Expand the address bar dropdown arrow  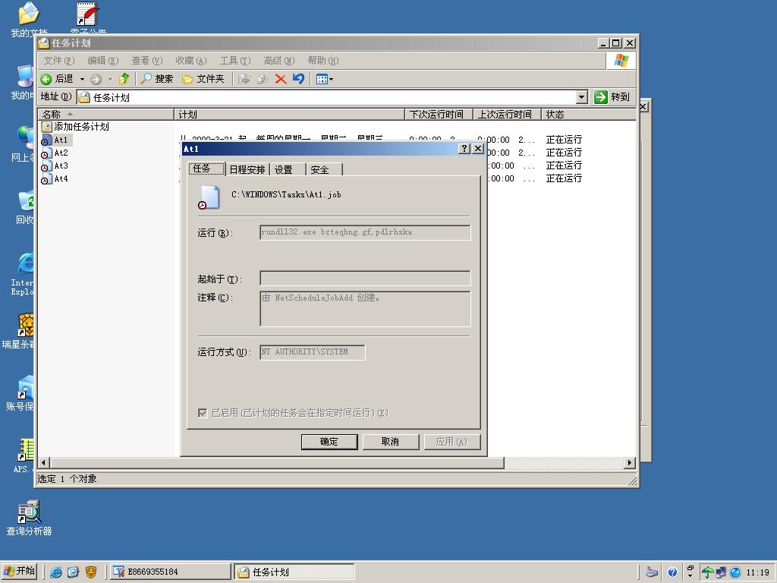click(x=581, y=97)
